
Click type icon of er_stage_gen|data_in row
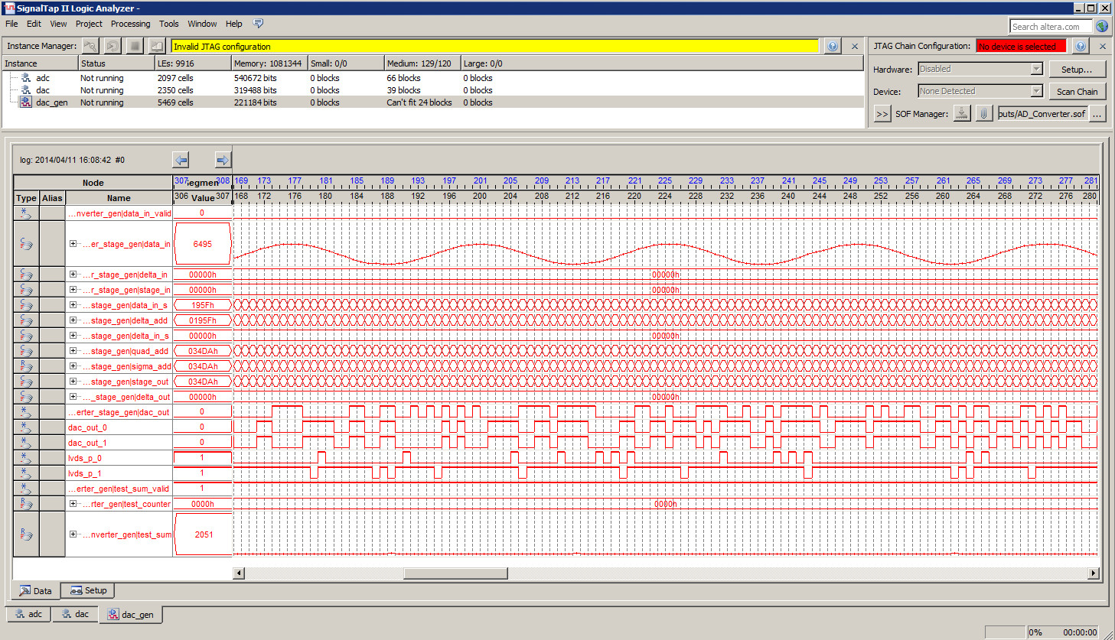coord(26,244)
